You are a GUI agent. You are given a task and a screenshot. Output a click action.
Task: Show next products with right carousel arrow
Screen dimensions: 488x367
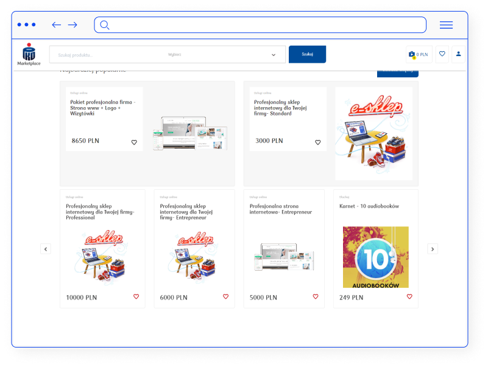433,249
